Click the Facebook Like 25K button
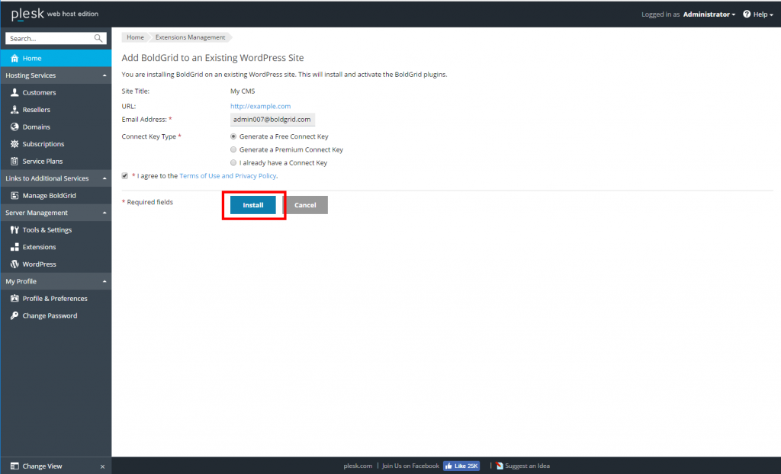 [x=461, y=466]
